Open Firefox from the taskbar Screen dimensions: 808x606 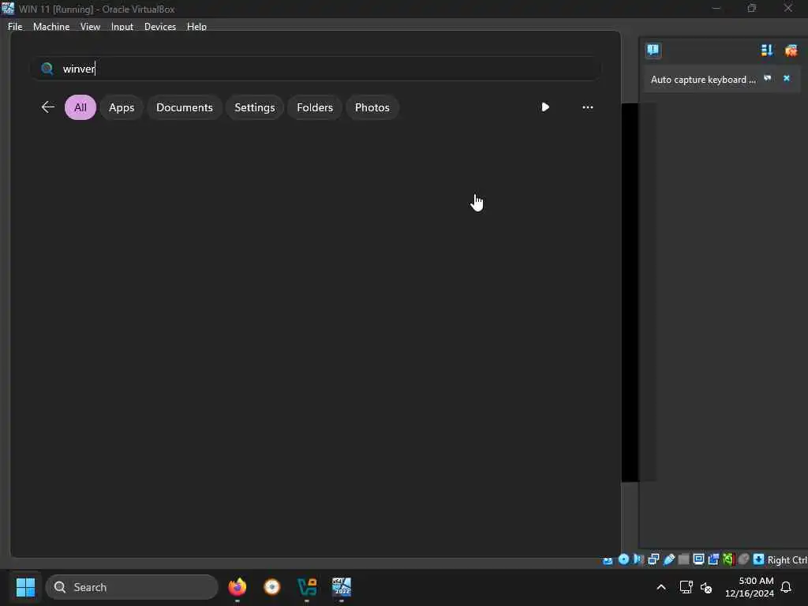tap(238, 587)
